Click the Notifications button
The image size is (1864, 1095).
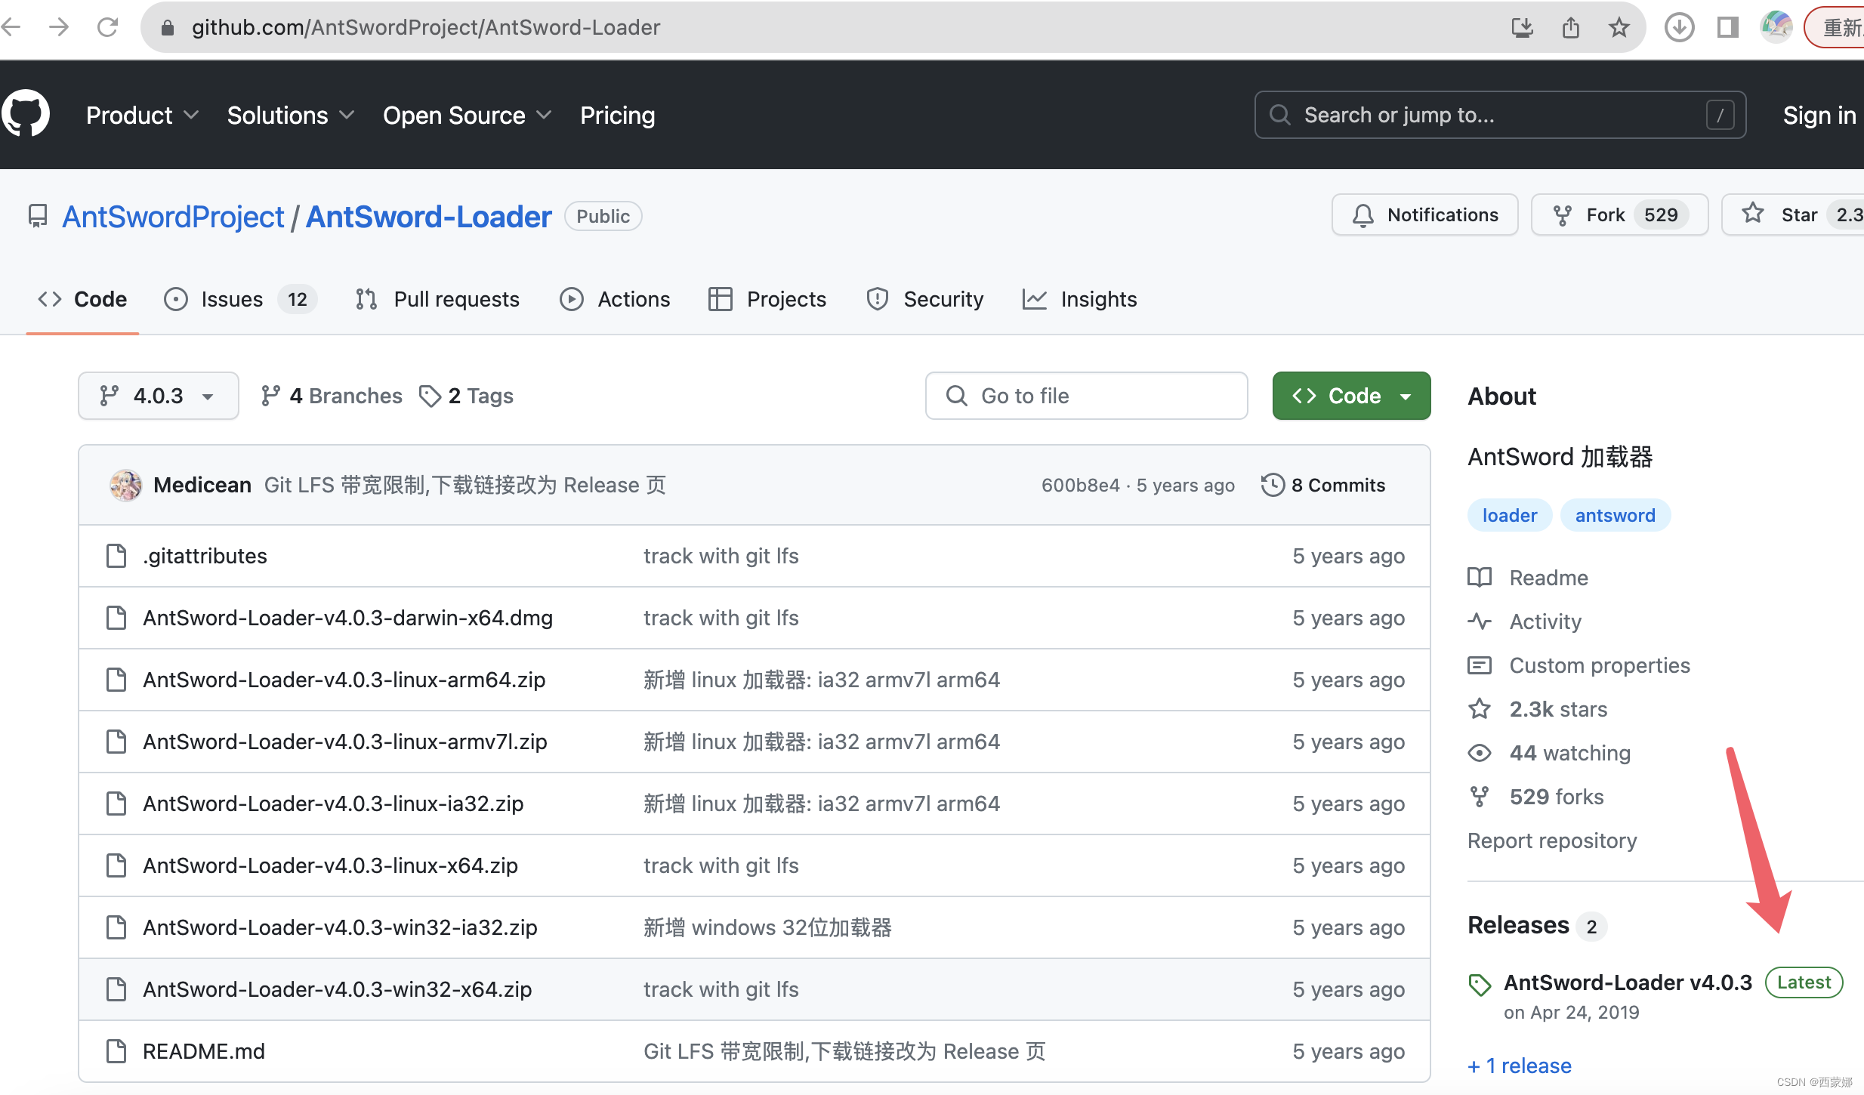click(1424, 215)
